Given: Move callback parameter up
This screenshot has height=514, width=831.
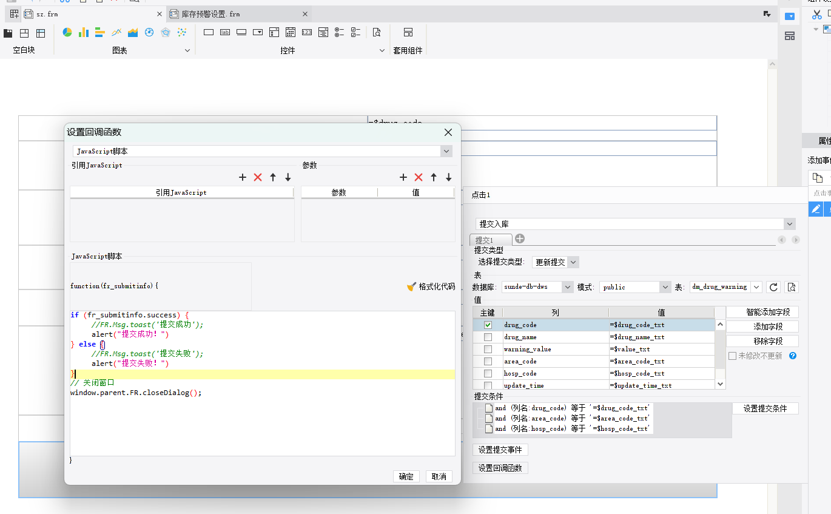Looking at the screenshot, I should tap(434, 177).
